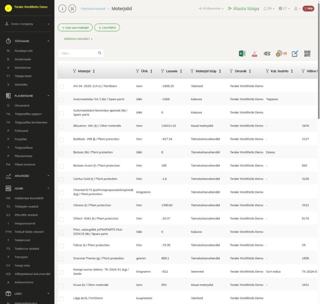
Task: Open the red Help button
Action: pyautogui.click(x=308, y=8)
